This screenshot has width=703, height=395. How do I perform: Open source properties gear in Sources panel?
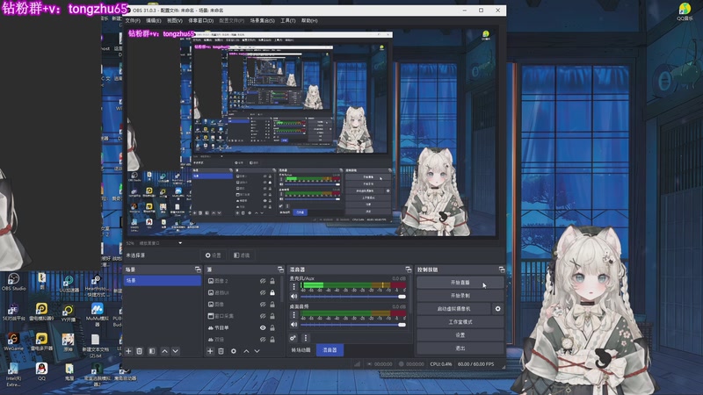click(234, 351)
